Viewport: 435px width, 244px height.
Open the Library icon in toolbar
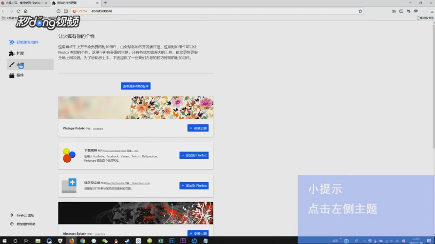(394, 11)
